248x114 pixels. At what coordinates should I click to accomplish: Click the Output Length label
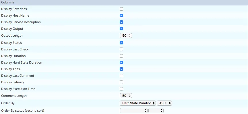pos(12,36)
